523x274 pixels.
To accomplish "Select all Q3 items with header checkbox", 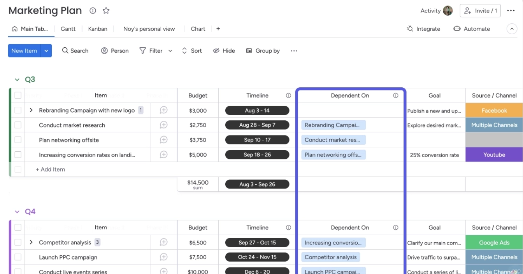I will (x=18, y=95).
